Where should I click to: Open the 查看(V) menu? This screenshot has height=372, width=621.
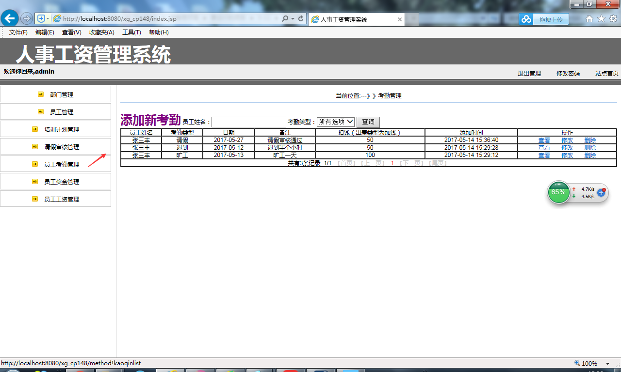coord(72,32)
